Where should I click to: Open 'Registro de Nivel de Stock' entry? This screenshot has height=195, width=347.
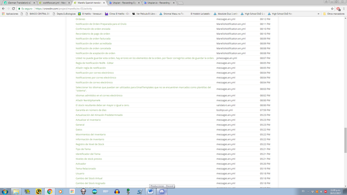pos(89,144)
